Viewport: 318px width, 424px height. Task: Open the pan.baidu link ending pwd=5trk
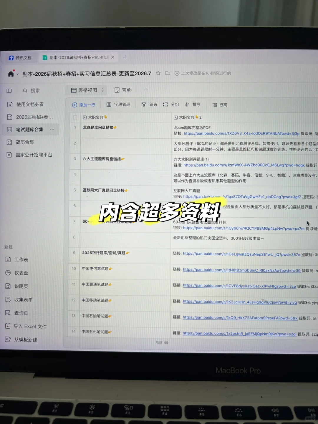pos(240,318)
